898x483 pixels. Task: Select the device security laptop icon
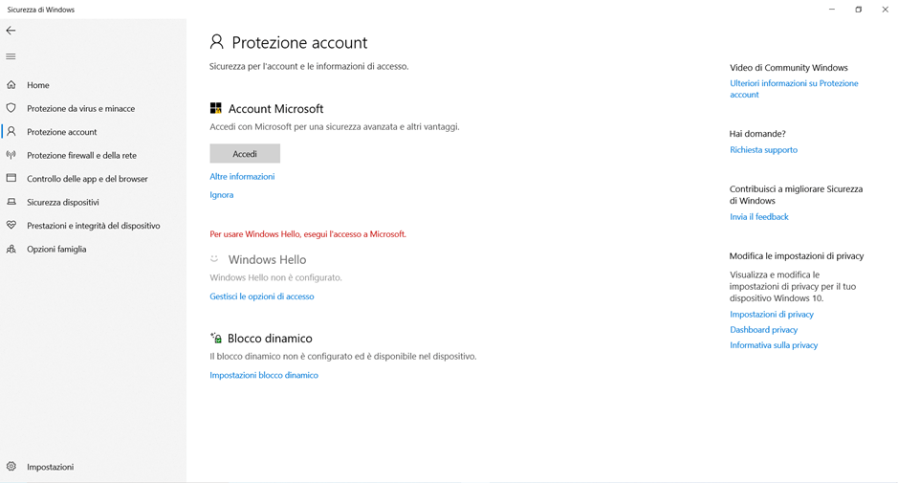pos(11,202)
